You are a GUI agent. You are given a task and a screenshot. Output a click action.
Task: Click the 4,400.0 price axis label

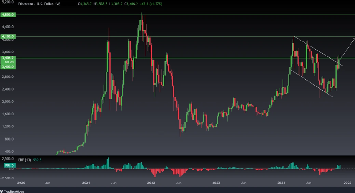(8, 27)
